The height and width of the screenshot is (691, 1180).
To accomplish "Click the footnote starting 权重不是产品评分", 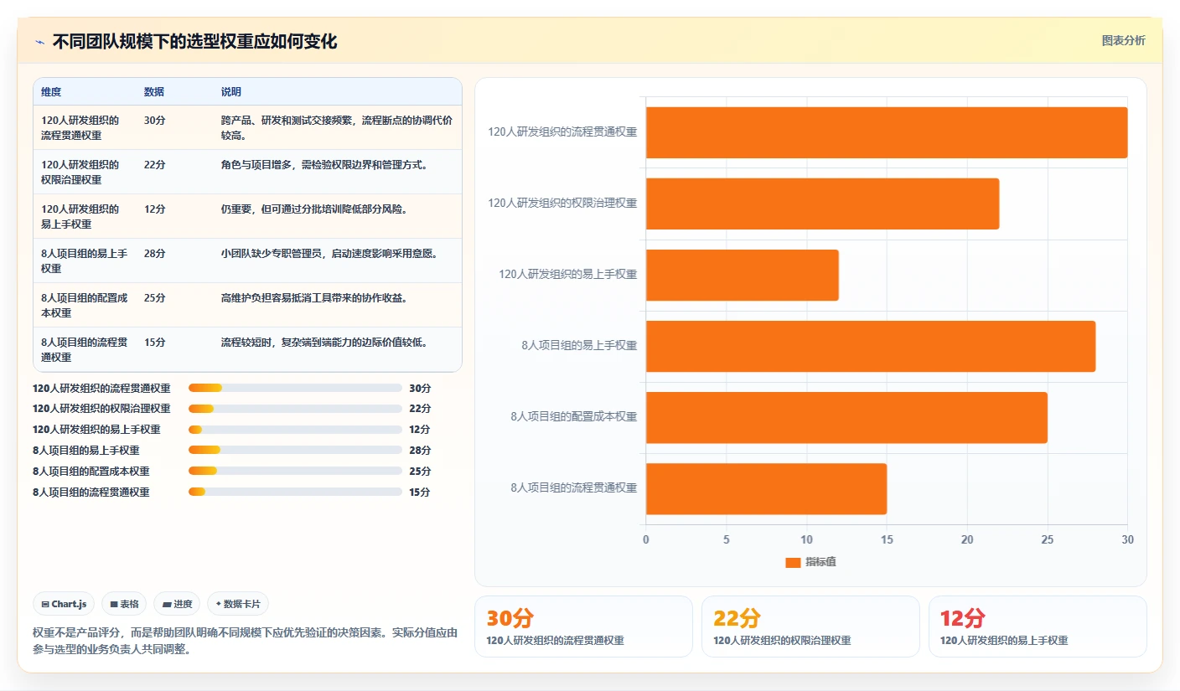I will 245,641.
